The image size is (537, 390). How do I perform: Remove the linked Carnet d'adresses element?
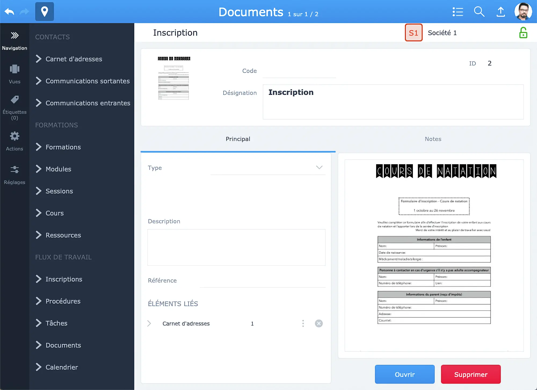click(319, 323)
